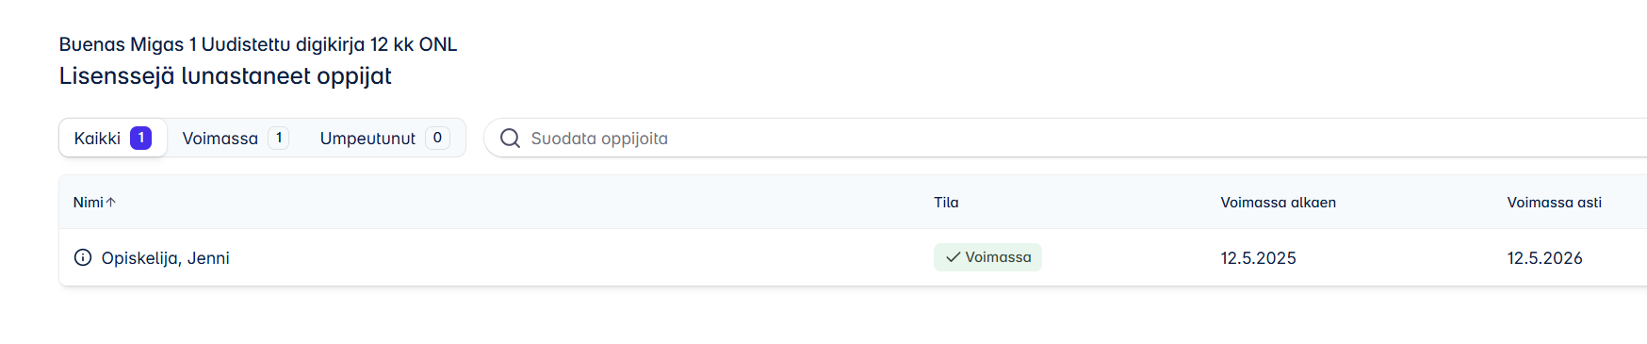The image size is (1647, 344).
Task: Click the info icon beside Opiskelija, Jenni
Action: pos(83,257)
